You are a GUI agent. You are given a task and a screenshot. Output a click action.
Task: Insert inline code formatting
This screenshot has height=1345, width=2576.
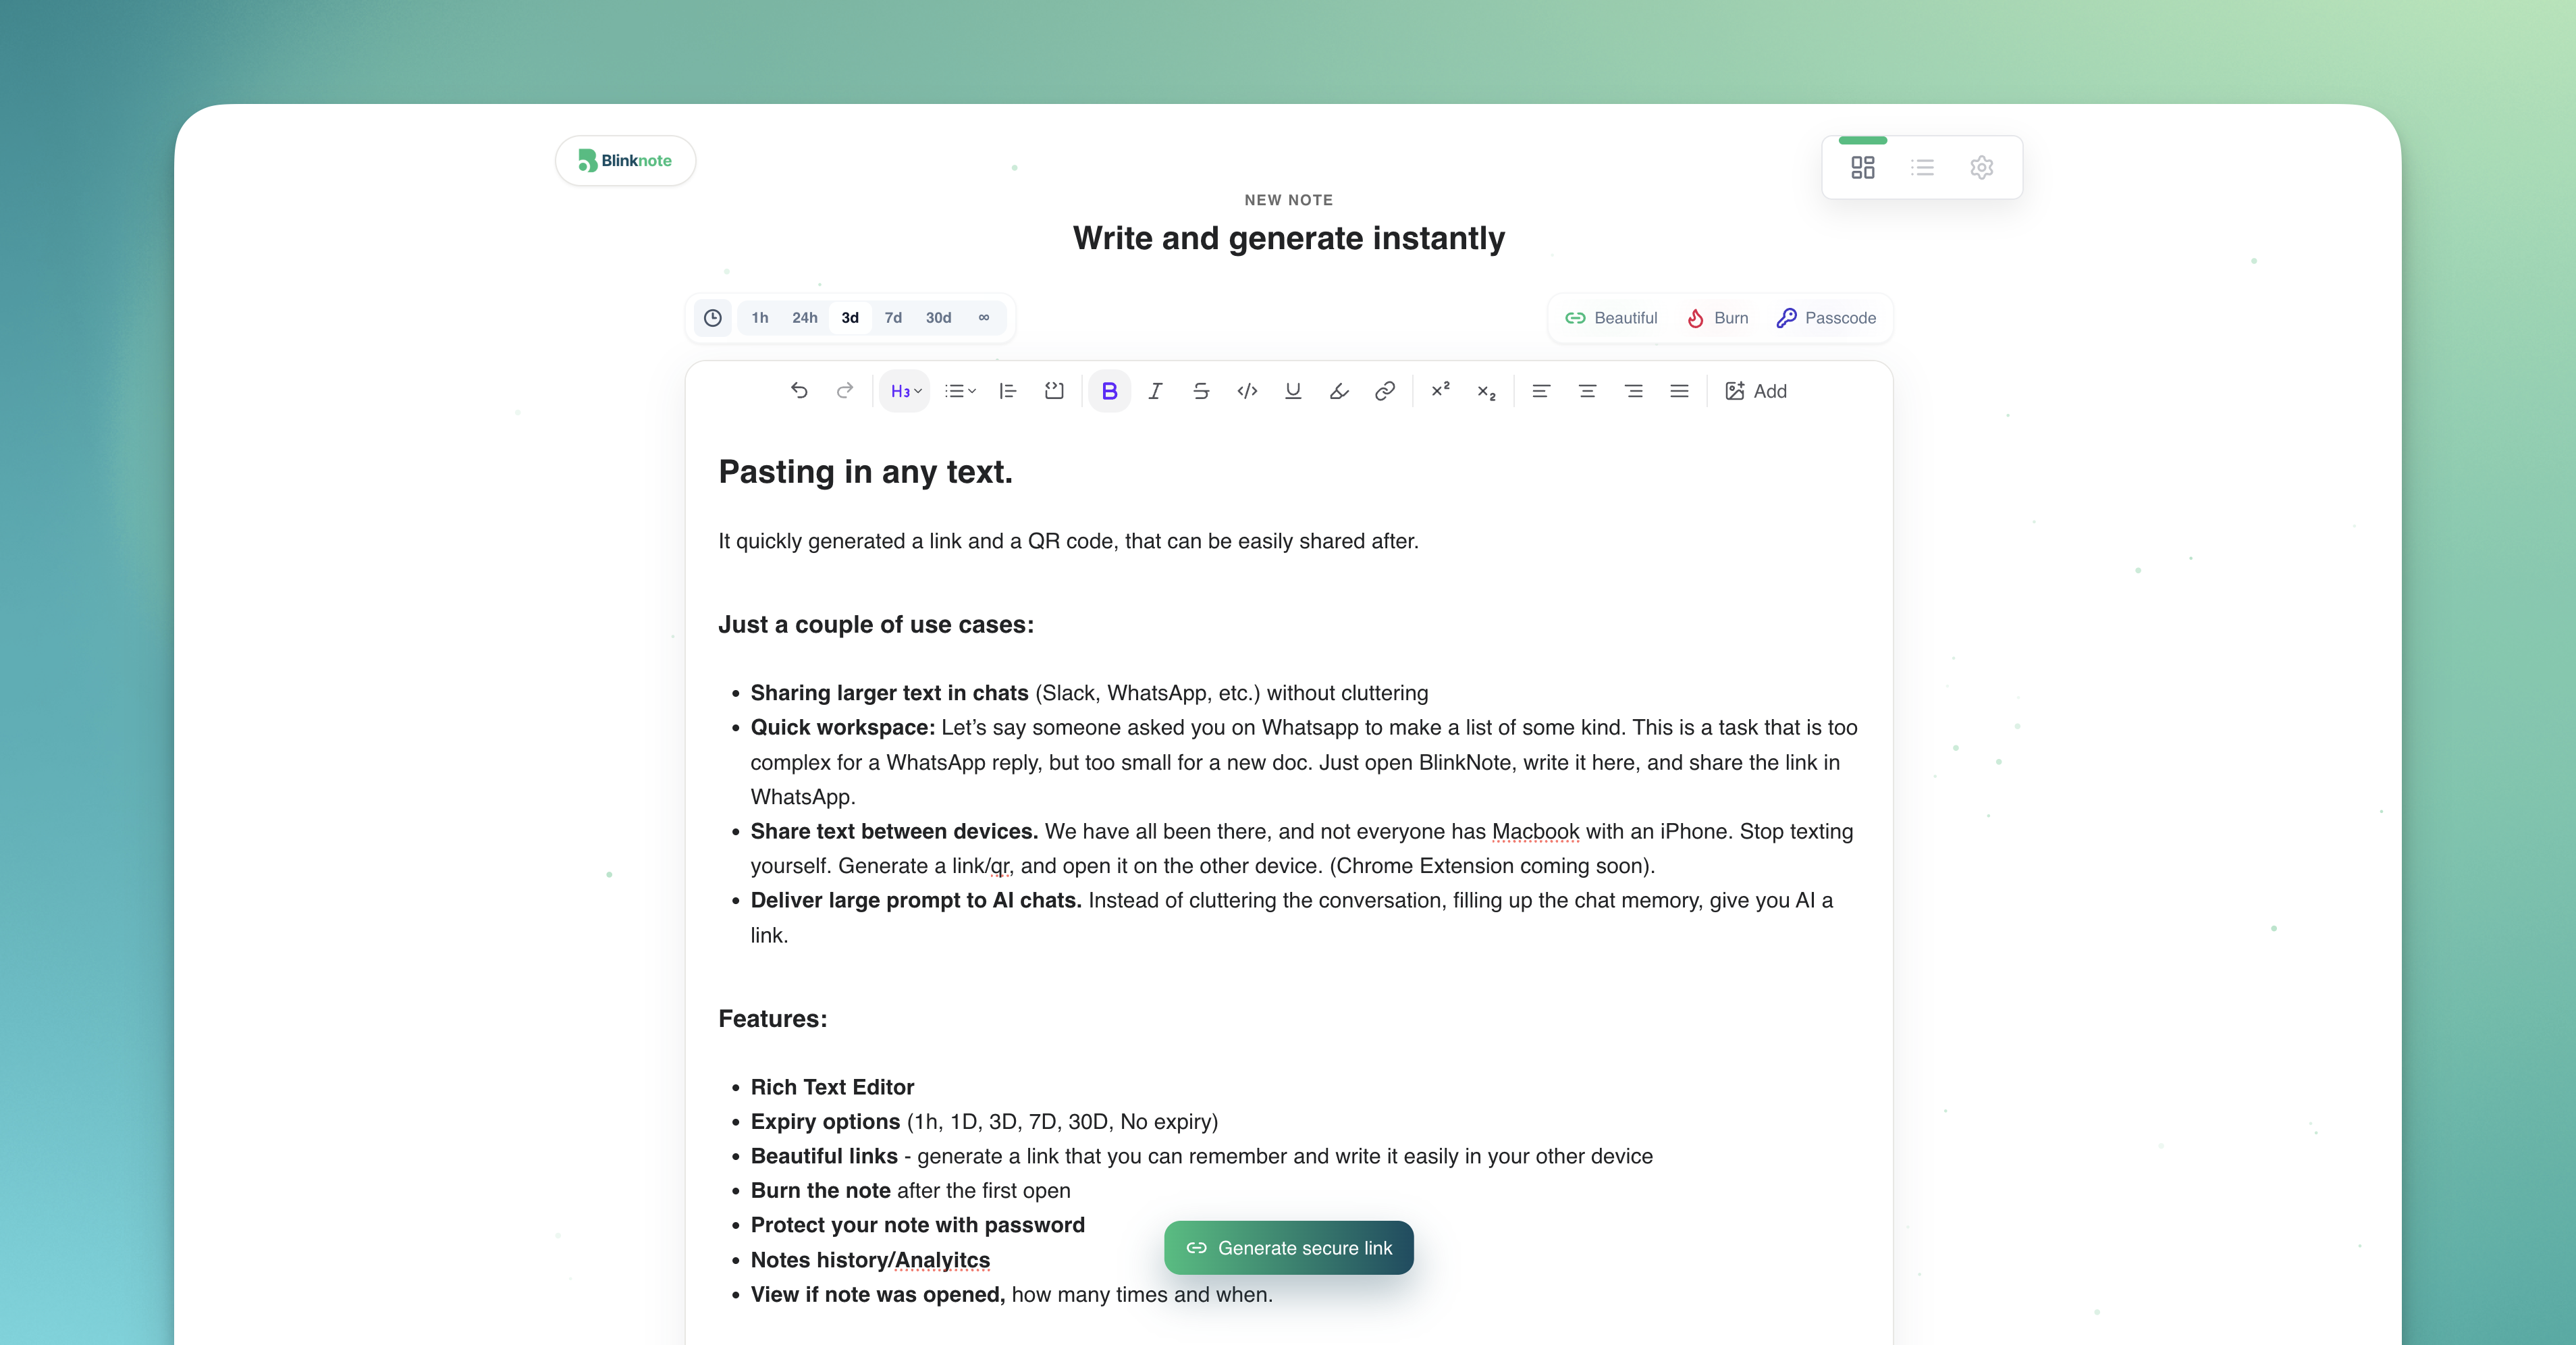pyautogui.click(x=1247, y=391)
